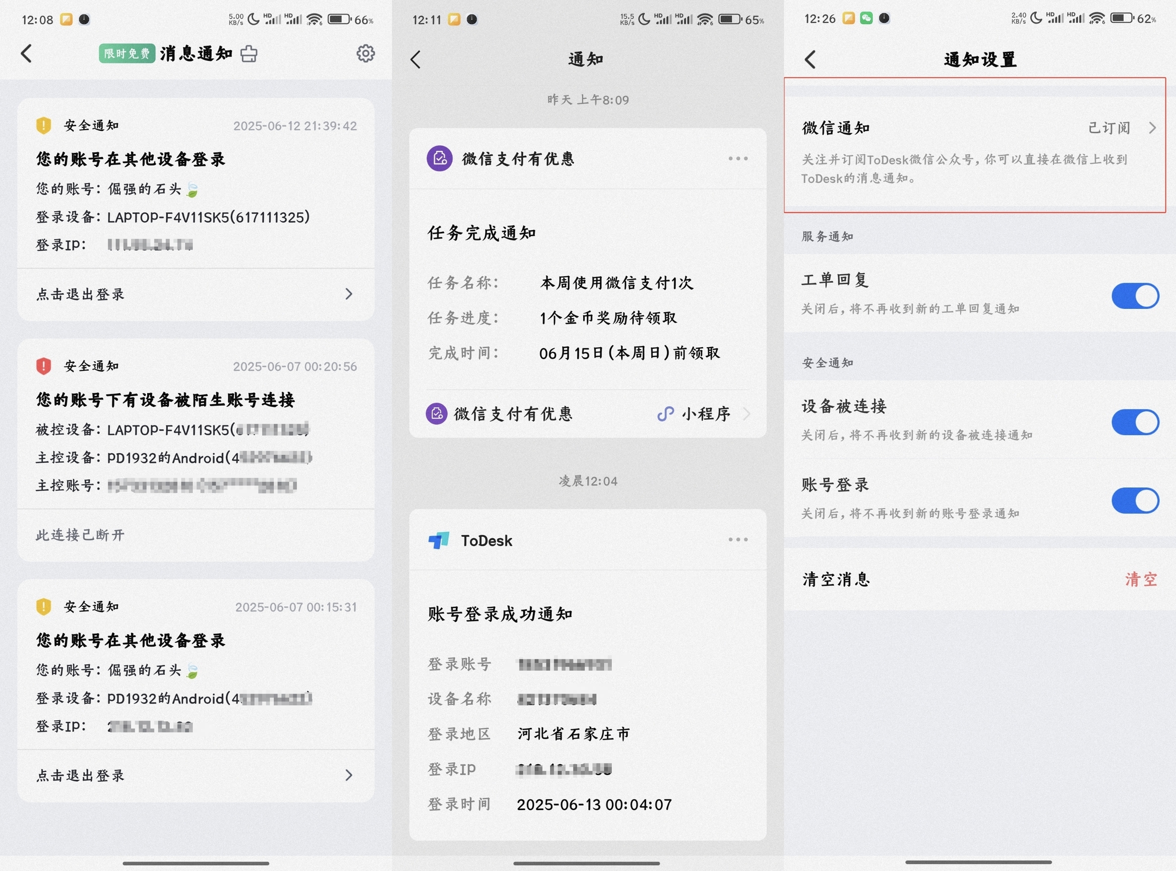Screen dimensions: 1176x871
Task: Expand chevron next to 已订阅
Action: click(x=1152, y=128)
